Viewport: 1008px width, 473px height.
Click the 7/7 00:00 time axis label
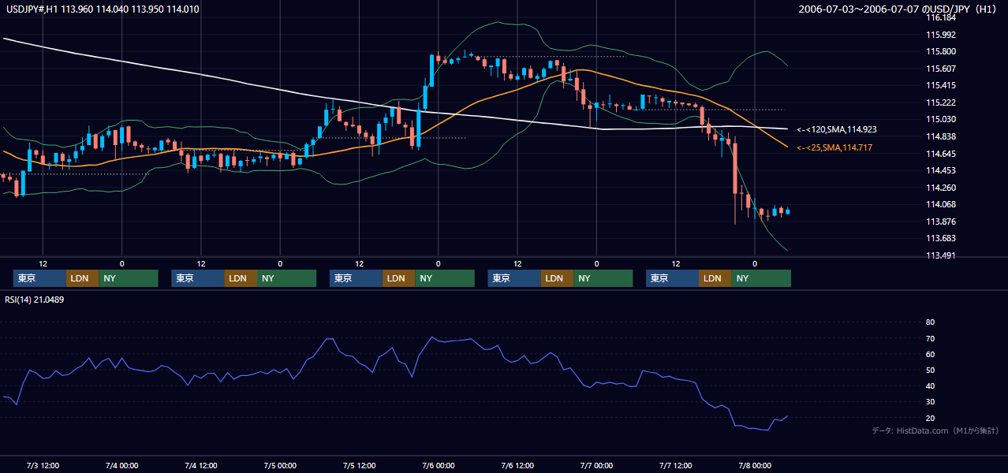point(596,465)
